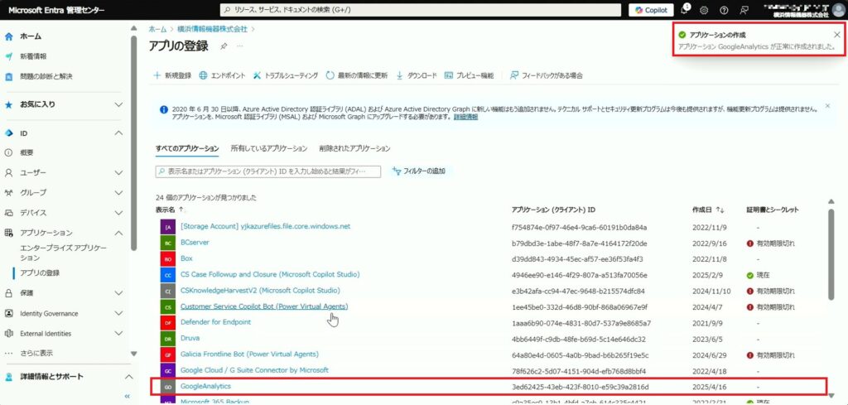Click ダウンロード in the toolbar
Screen dimensions: 848x405
(417, 75)
